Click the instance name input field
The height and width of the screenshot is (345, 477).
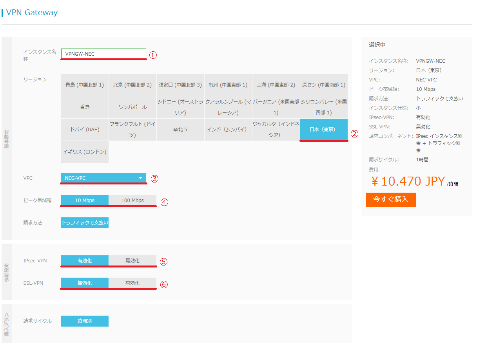(x=103, y=54)
